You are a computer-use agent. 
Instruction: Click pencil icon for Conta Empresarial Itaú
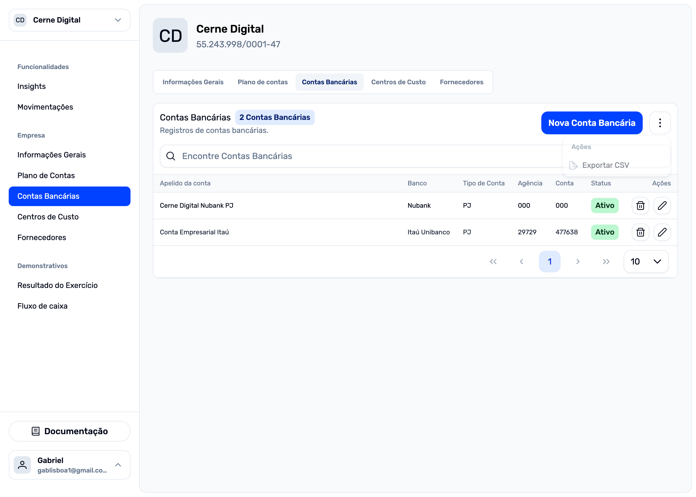[x=662, y=232]
